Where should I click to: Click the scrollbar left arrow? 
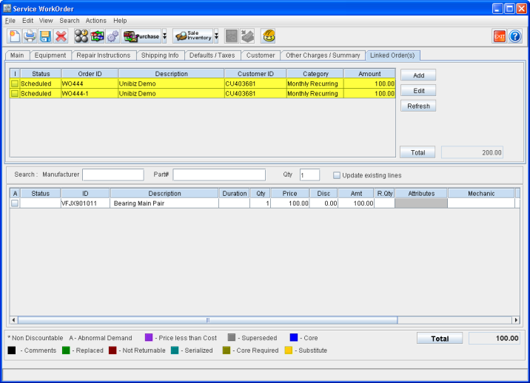pyautogui.click(x=13, y=320)
